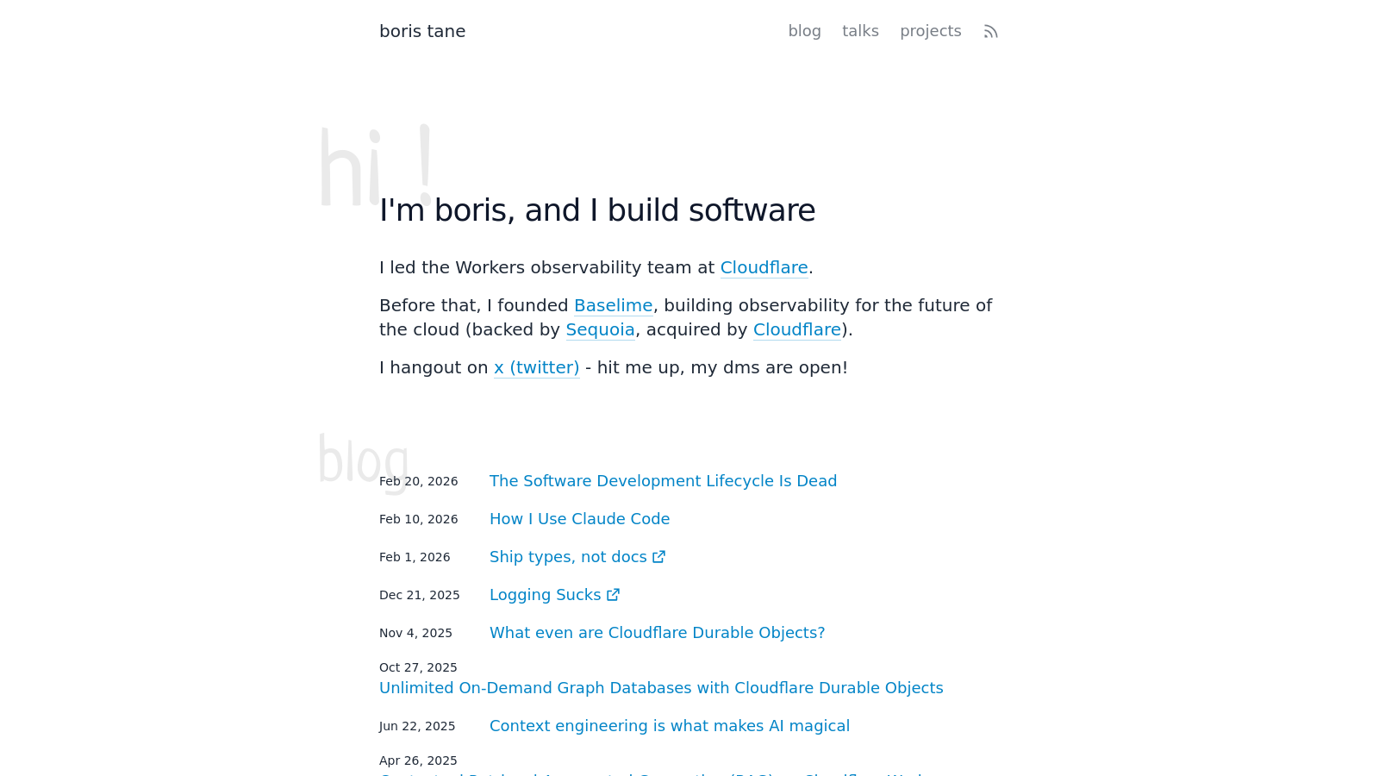Read Unlimited On-Demand Graph Databases post

[661, 688]
